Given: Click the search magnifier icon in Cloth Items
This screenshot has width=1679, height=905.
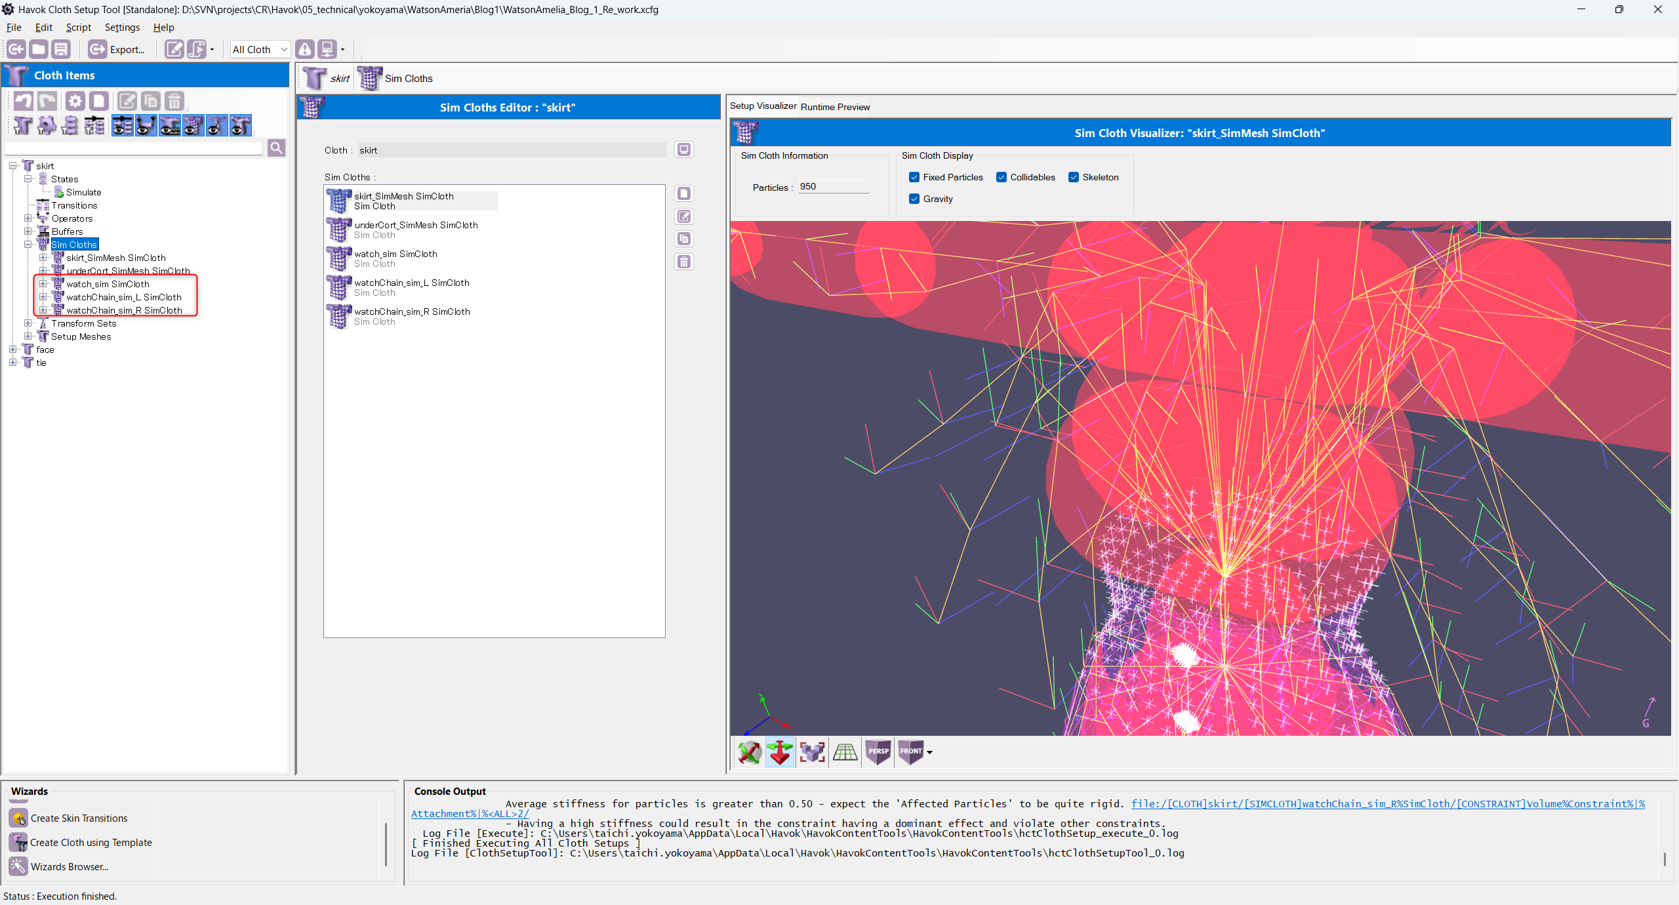Looking at the screenshot, I should pyautogui.click(x=277, y=148).
